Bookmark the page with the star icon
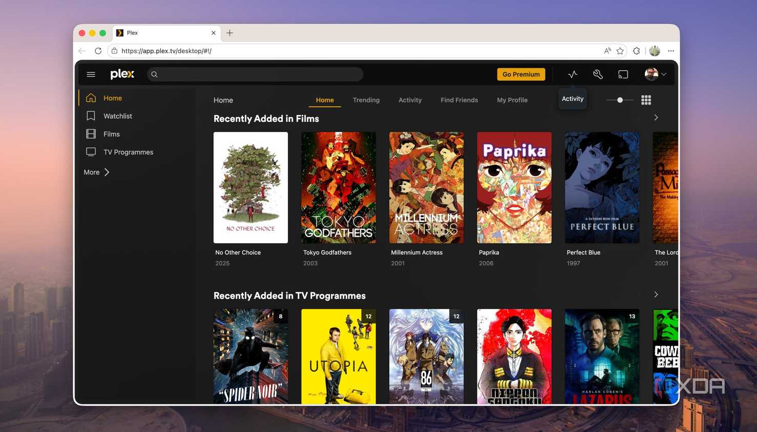Screen dimensions: 757x432 pos(620,51)
